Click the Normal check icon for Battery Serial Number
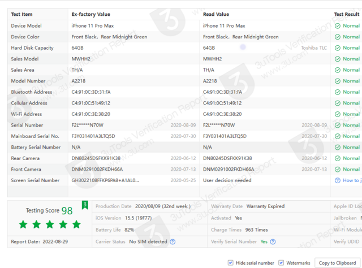The image size is (362, 268). point(338,147)
